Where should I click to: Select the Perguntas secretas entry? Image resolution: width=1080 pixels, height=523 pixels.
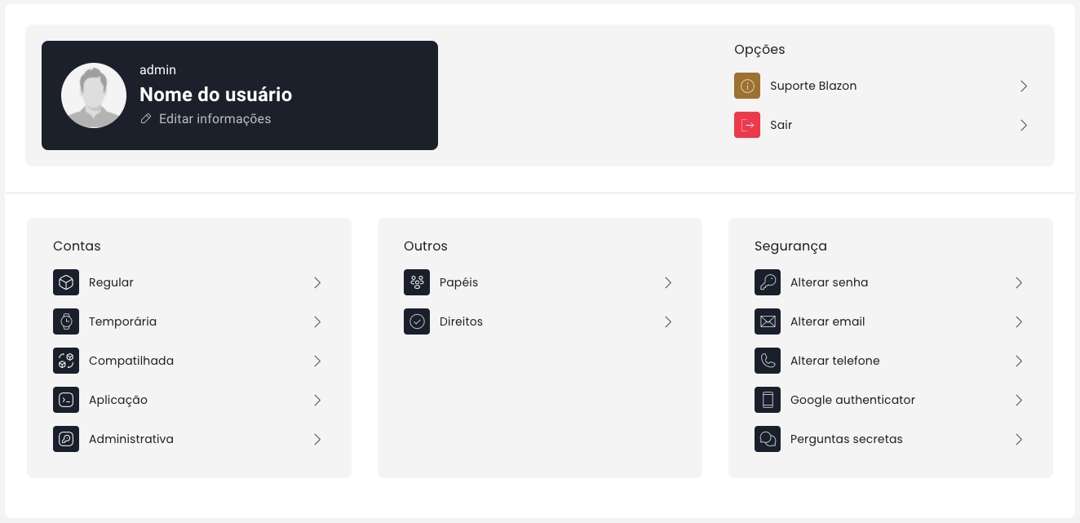(846, 439)
